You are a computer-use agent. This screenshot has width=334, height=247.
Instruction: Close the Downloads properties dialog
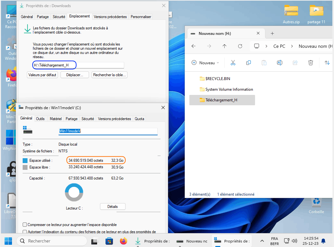[163, 5]
